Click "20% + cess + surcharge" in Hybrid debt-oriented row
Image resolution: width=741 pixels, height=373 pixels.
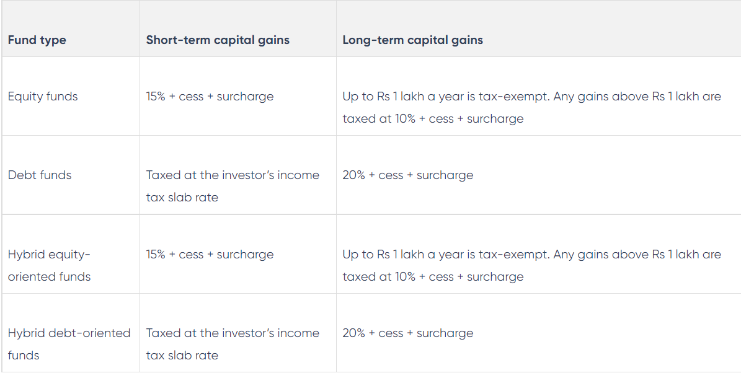[407, 333]
